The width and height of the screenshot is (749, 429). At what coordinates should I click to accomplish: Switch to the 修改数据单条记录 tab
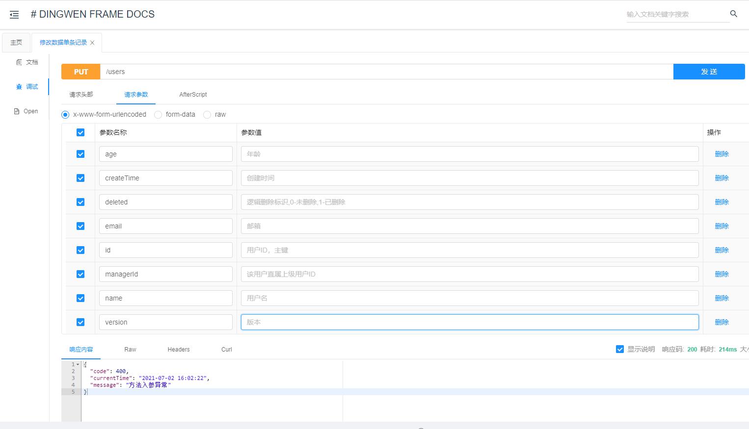click(63, 43)
